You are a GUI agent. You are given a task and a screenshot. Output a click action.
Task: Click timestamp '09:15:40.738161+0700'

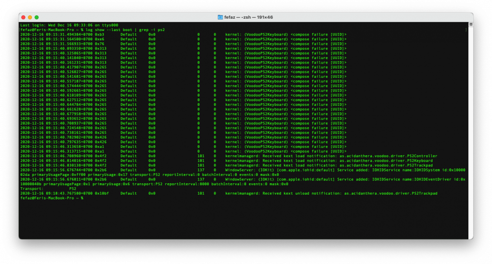coord(69,132)
